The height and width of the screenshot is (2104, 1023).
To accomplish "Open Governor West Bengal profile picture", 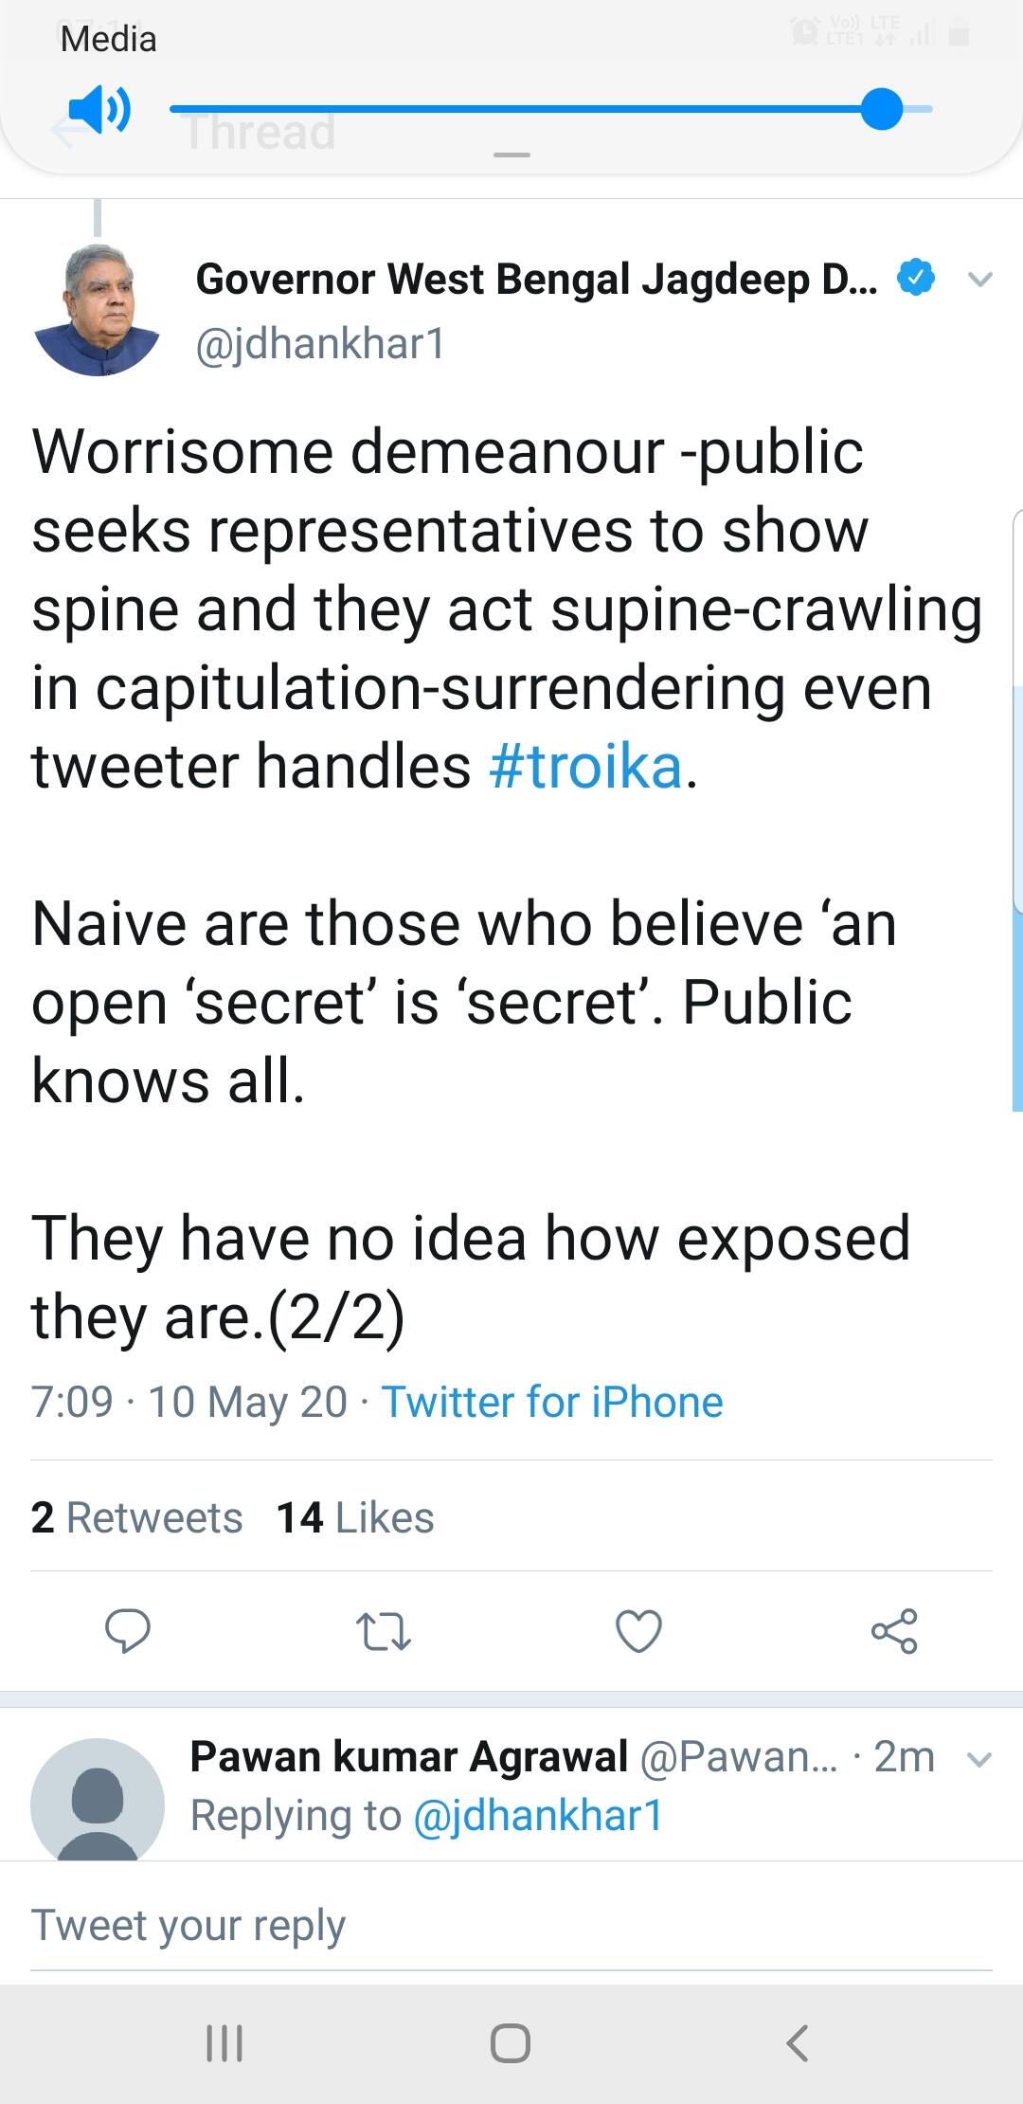I will (98, 310).
